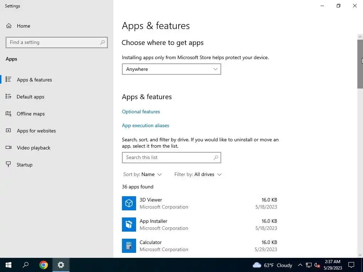The height and width of the screenshot is (272, 363).
Task: Click in the Find a setting box
Action: (57, 42)
